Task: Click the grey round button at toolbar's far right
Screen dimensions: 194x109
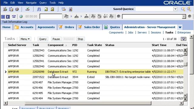Action: click(x=189, y=16)
